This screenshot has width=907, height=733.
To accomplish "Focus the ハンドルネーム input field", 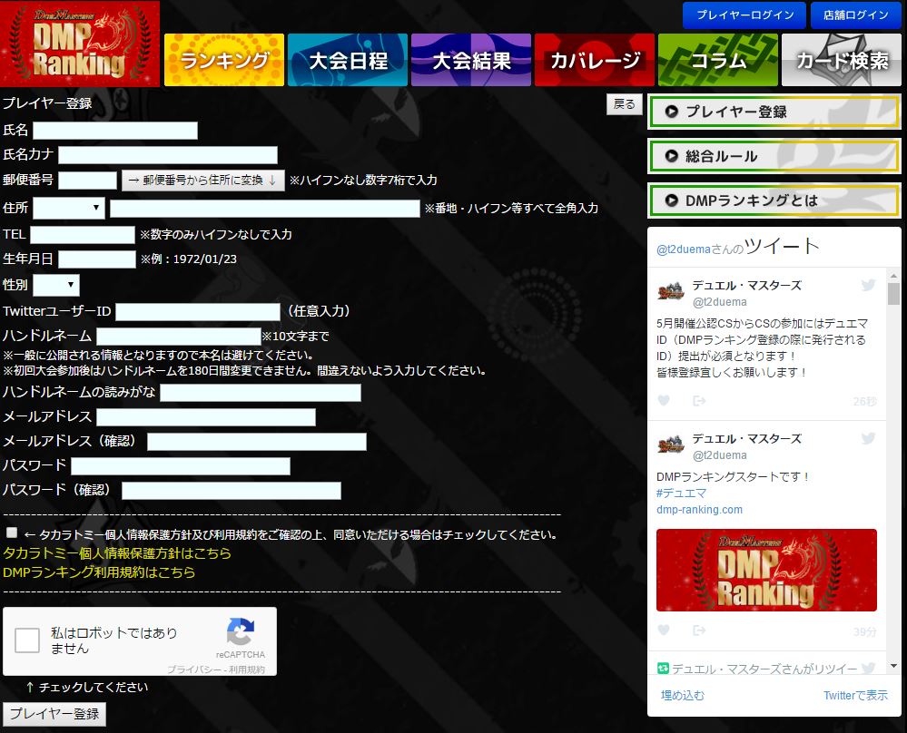I will 179,337.
